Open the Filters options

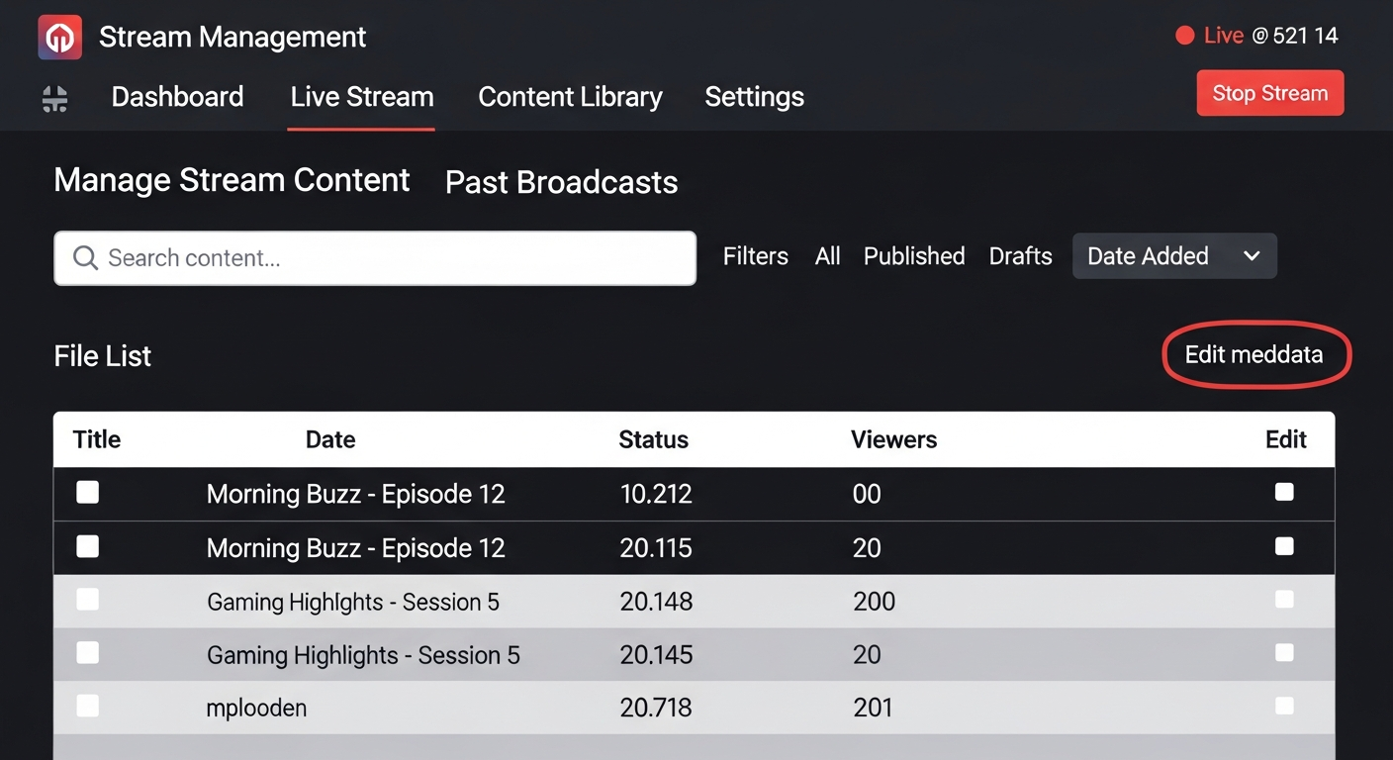[755, 256]
